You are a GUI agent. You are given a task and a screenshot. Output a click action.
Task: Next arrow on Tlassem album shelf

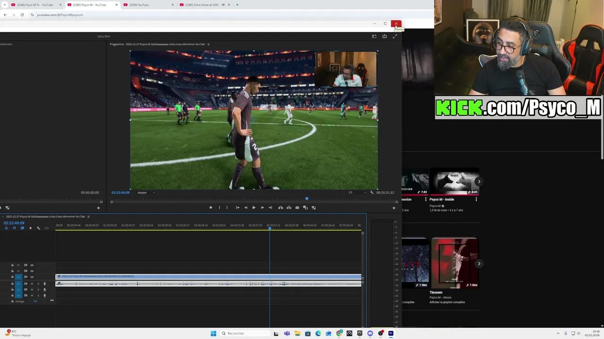click(479, 264)
